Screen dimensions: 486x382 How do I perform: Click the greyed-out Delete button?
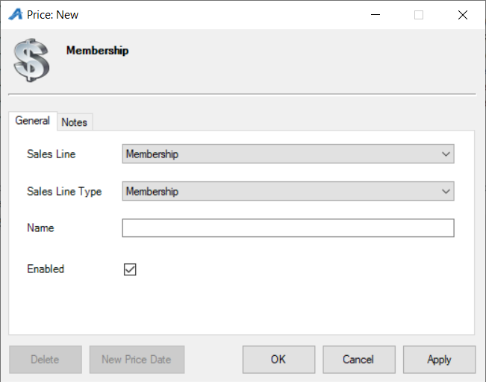coord(46,360)
